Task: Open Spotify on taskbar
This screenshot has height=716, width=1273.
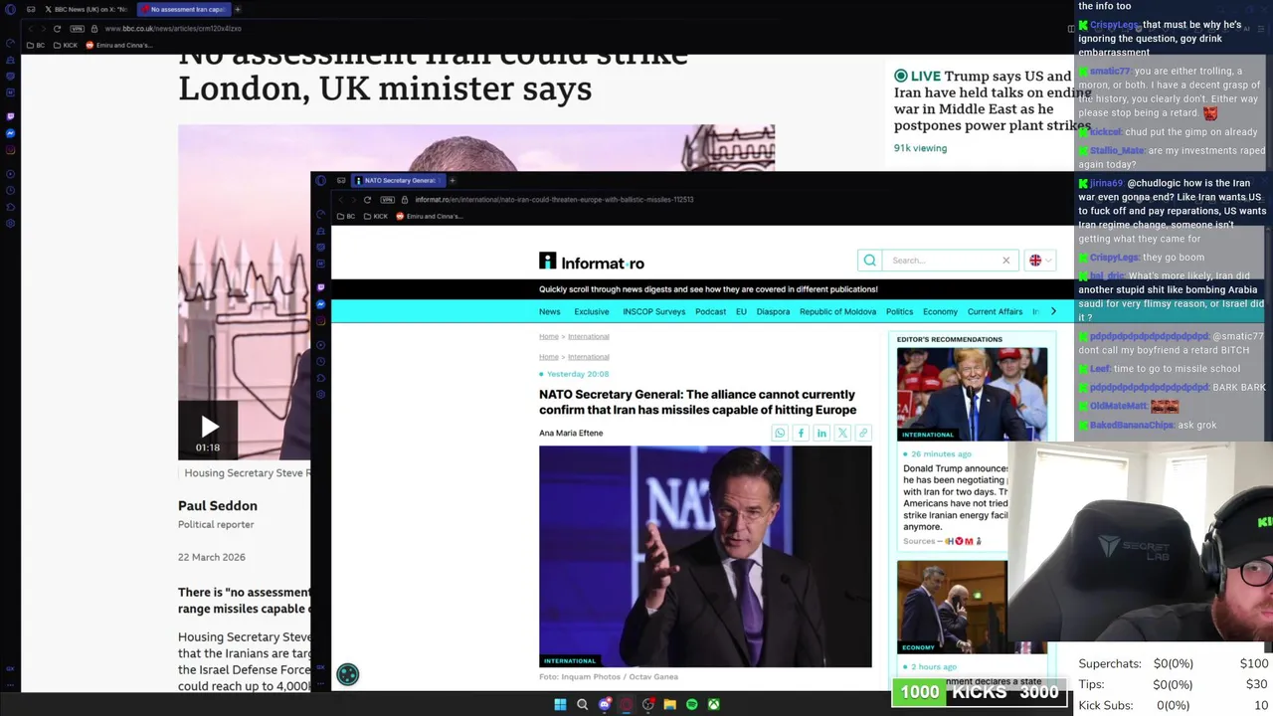Action: (692, 704)
